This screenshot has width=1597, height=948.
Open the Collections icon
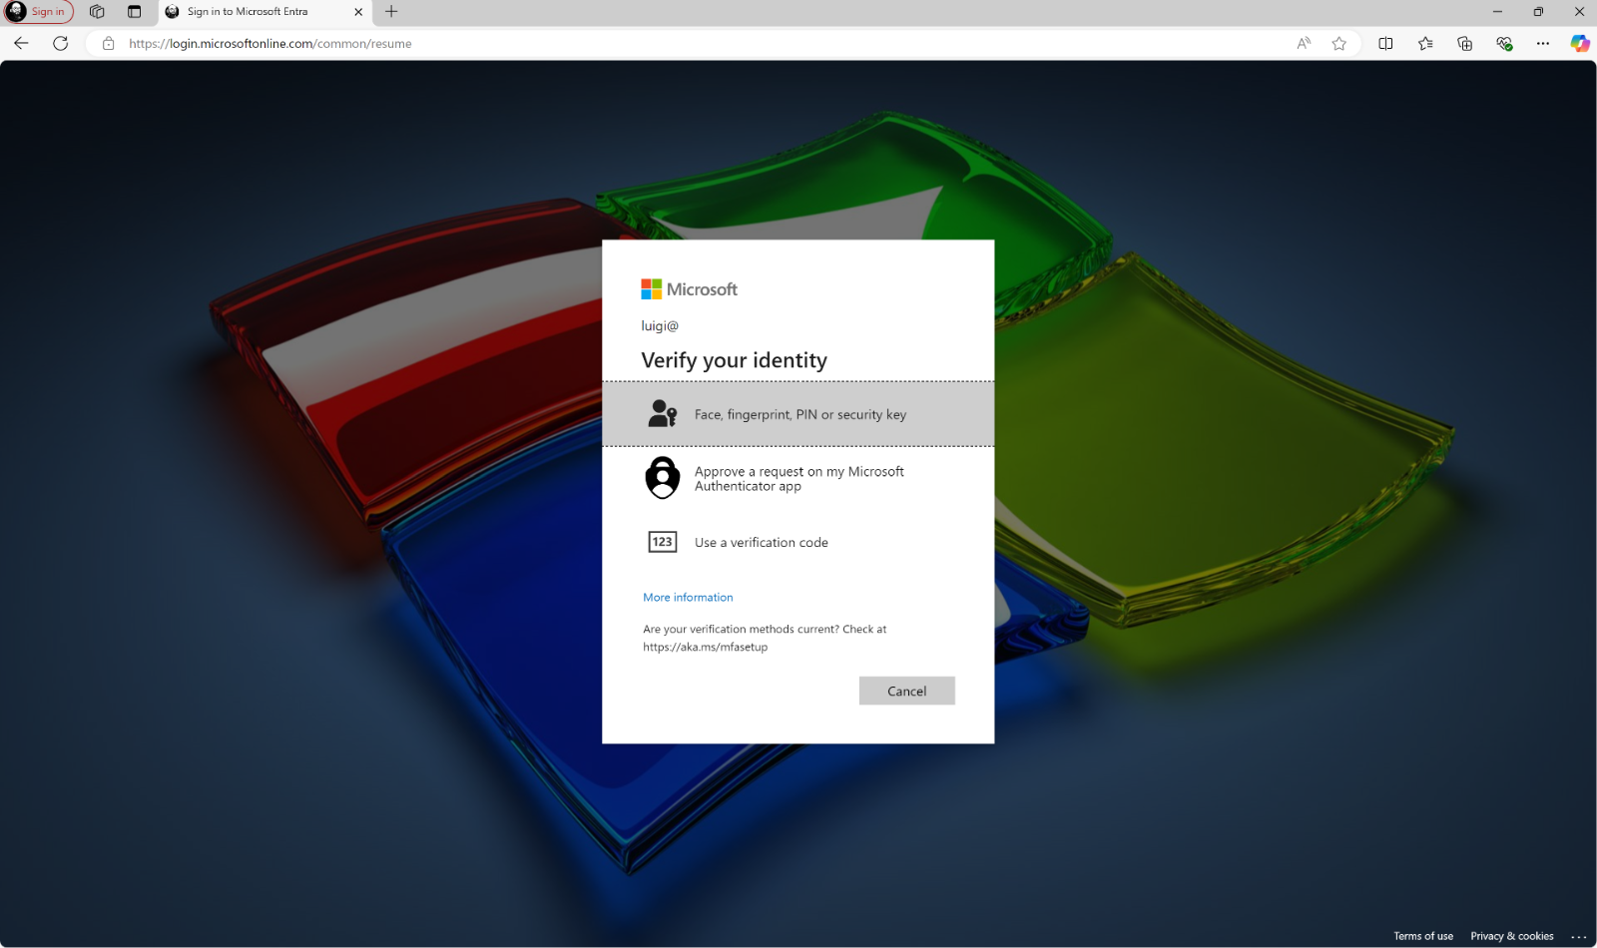pos(1464,43)
